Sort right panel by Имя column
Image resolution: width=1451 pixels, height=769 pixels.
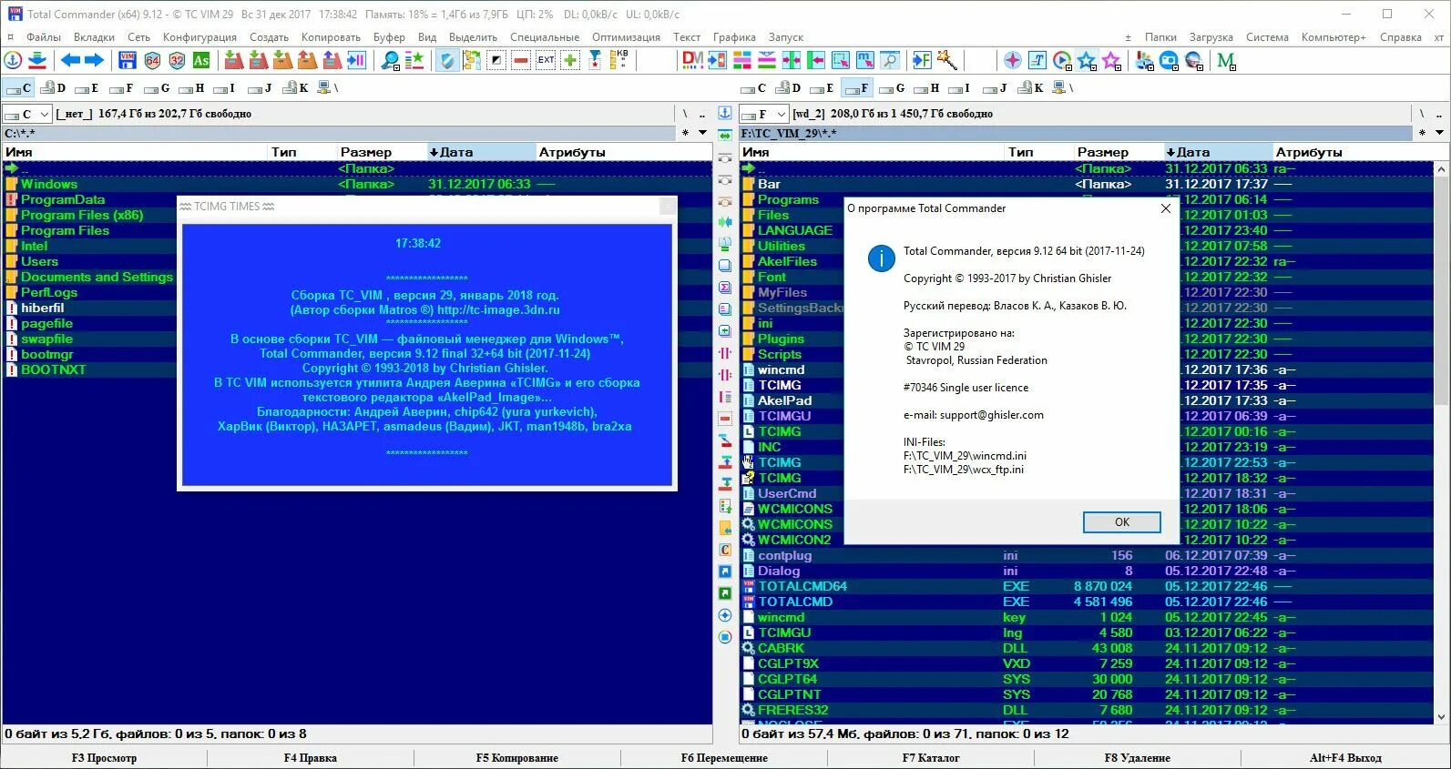pyautogui.click(x=872, y=152)
